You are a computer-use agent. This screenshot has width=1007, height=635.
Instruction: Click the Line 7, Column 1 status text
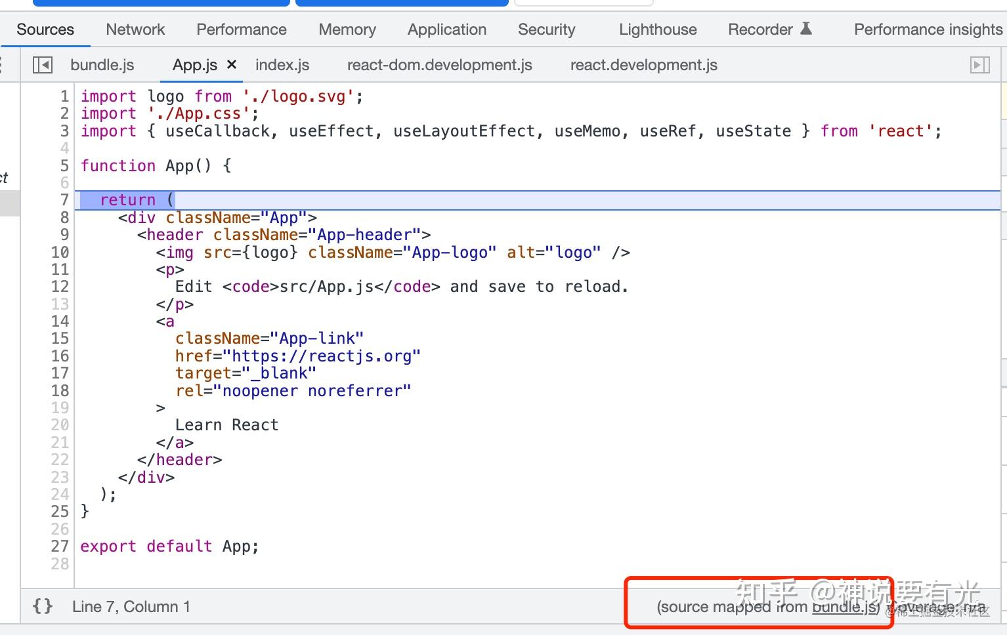131,606
